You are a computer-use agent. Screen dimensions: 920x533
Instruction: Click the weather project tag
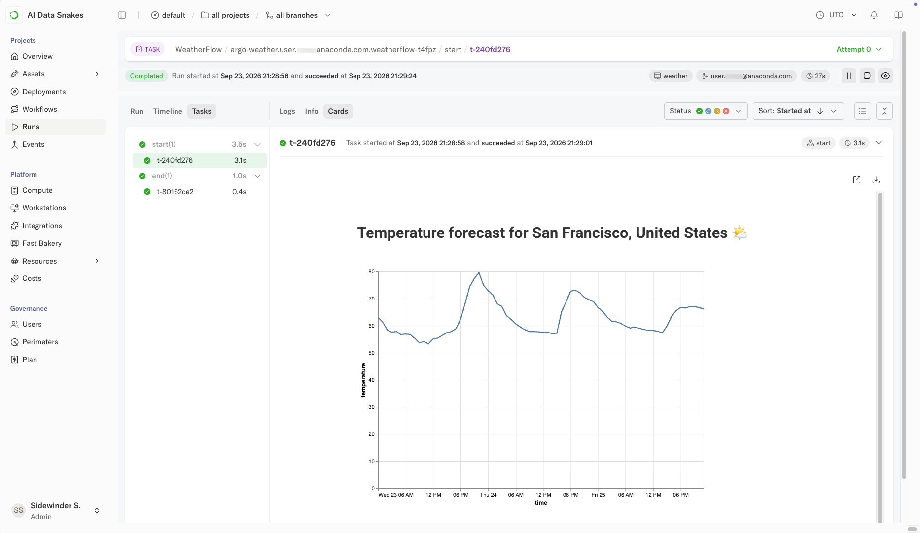pyautogui.click(x=671, y=76)
